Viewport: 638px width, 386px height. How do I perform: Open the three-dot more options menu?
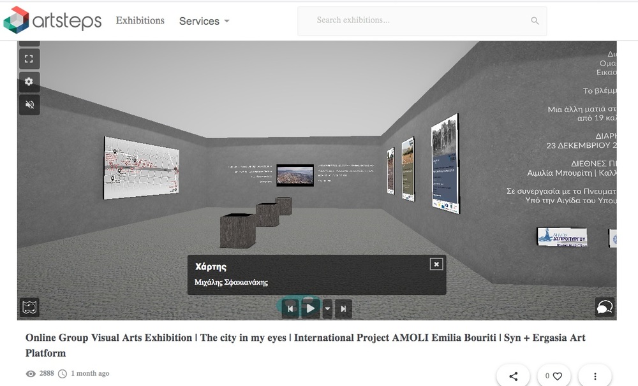[595, 376]
